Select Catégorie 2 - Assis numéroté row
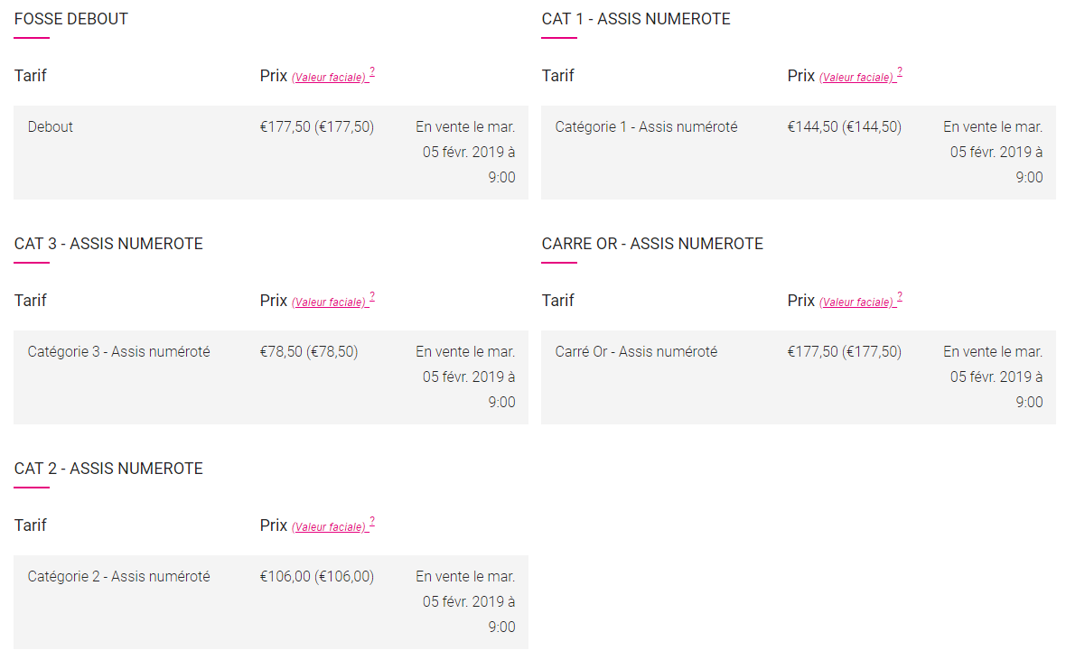The width and height of the screenshot is (1066, 660). coord(271,602)
